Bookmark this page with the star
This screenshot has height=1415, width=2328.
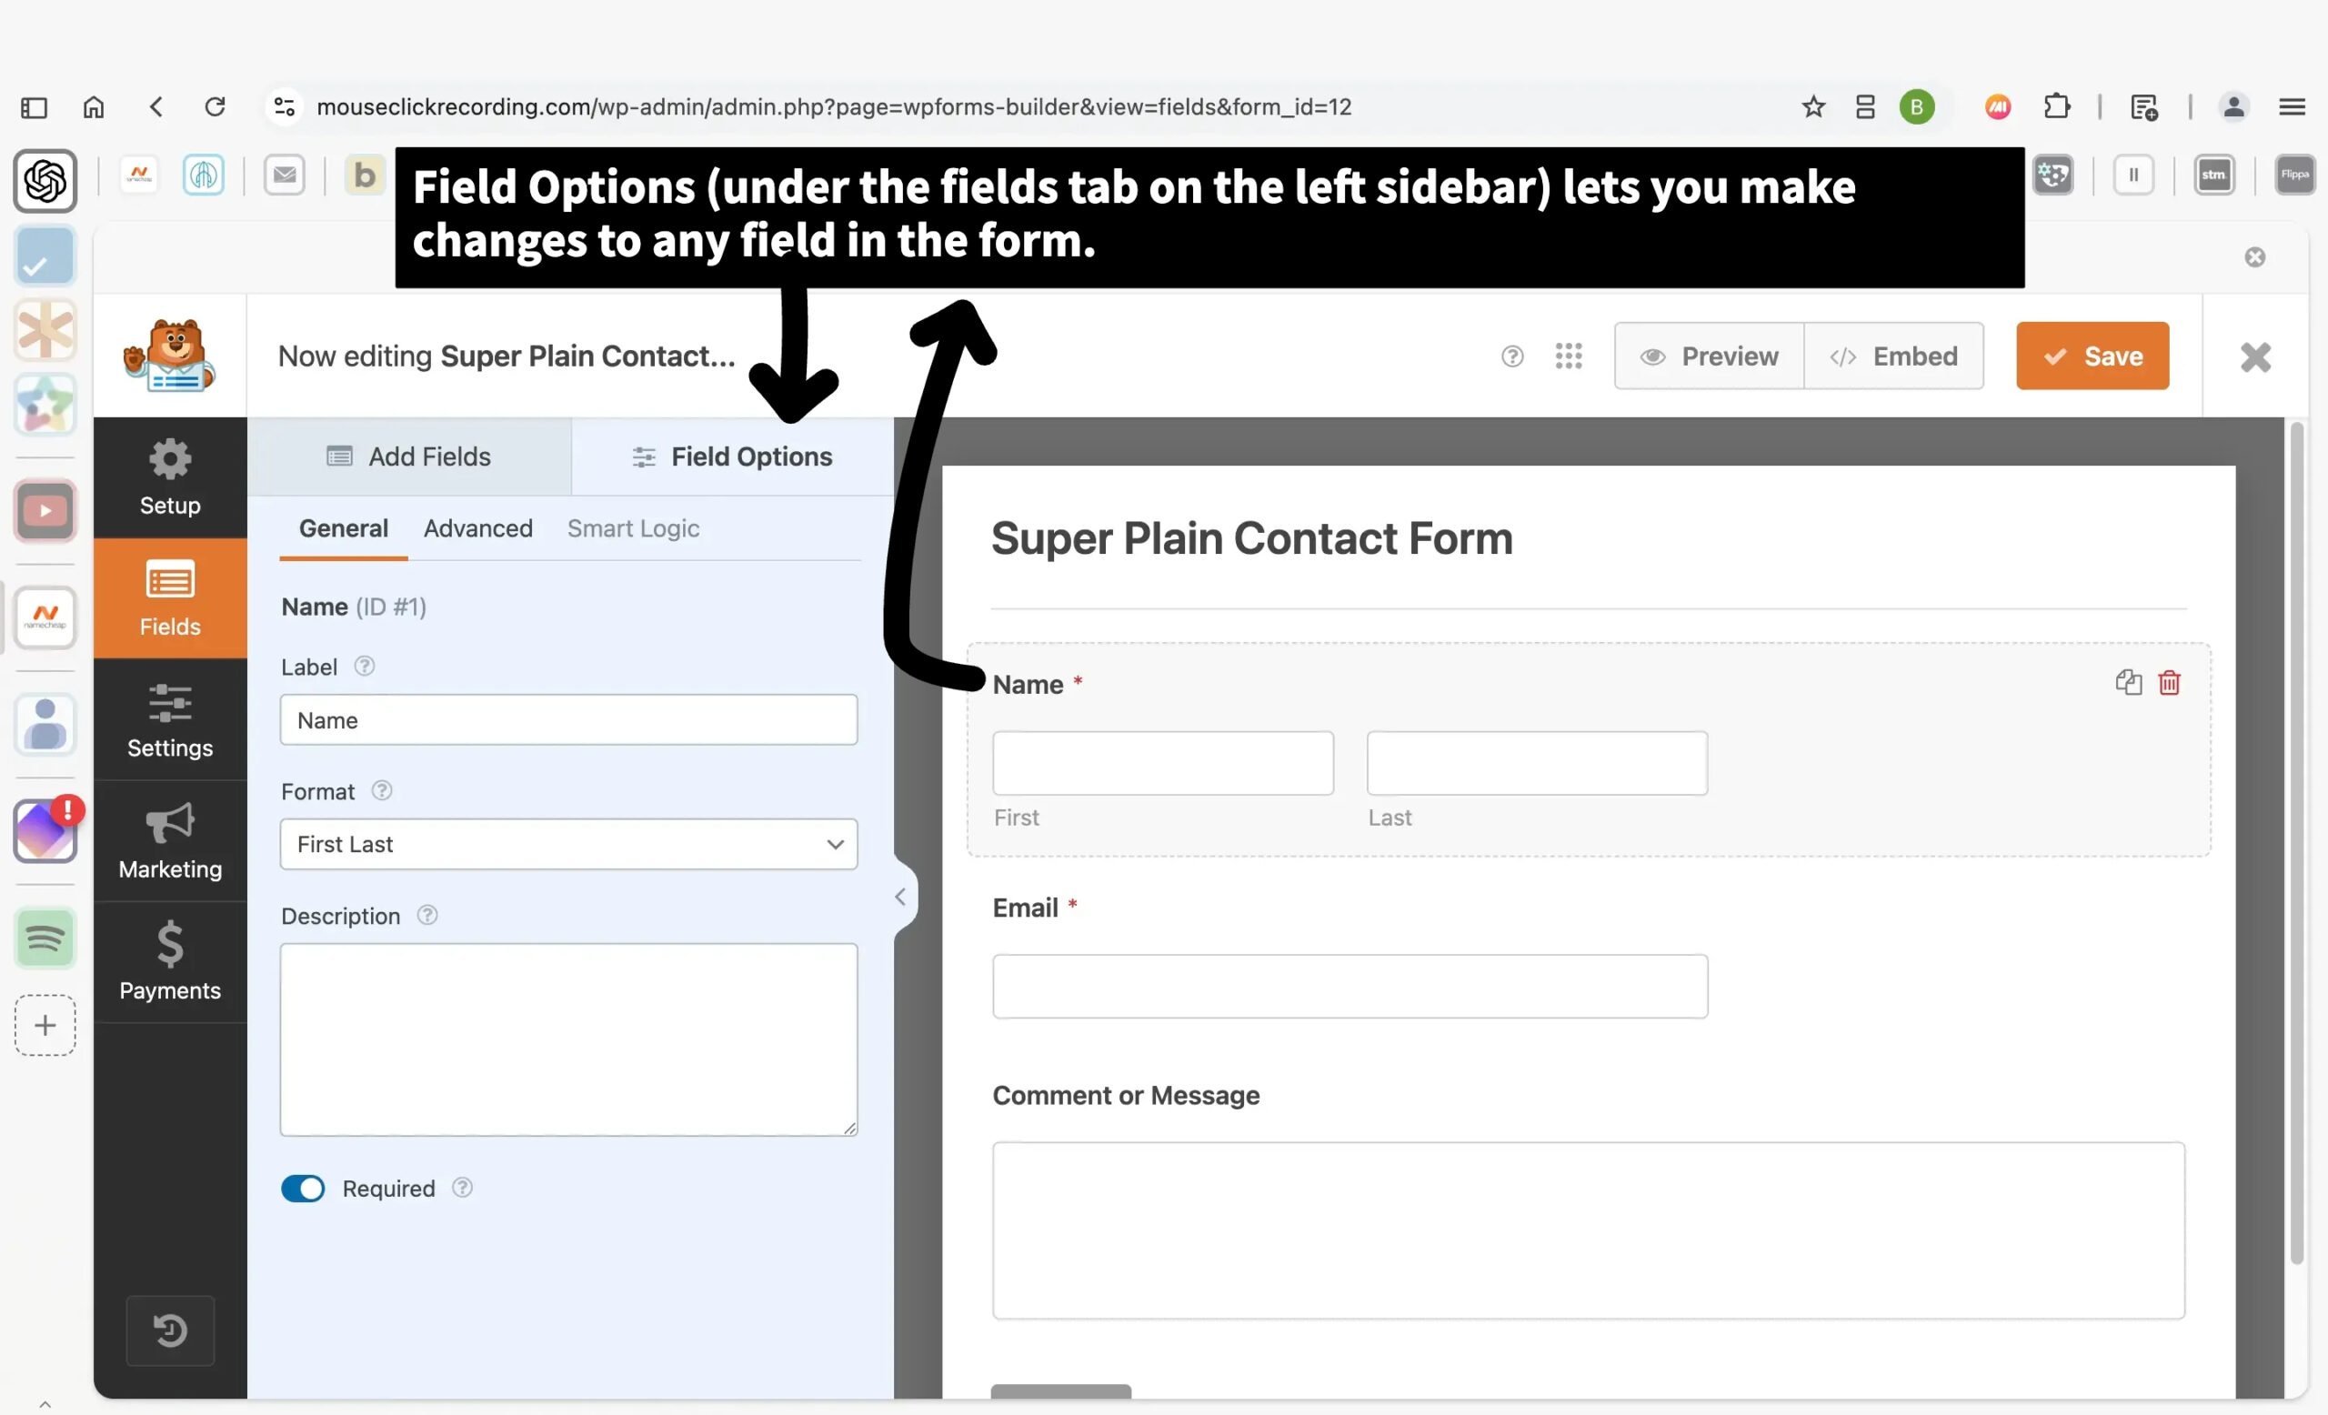1813,106
